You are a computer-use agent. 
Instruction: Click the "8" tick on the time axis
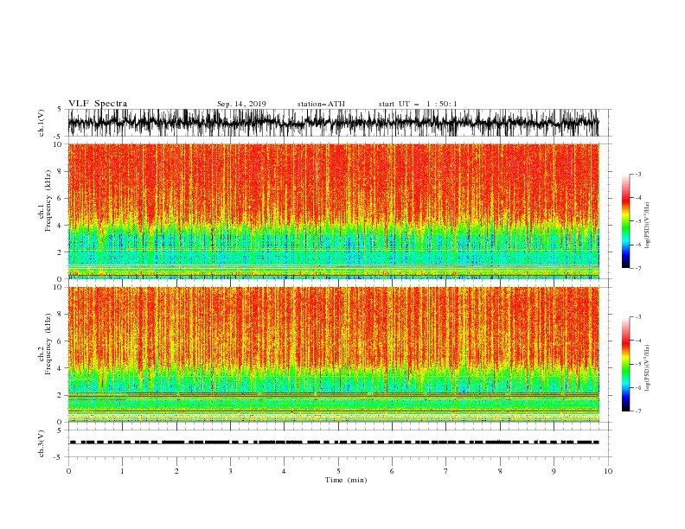coord(500,471)
